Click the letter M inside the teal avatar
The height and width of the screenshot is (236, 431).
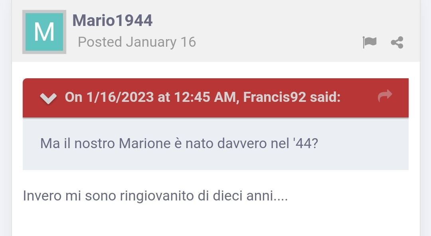click(44, 32)
